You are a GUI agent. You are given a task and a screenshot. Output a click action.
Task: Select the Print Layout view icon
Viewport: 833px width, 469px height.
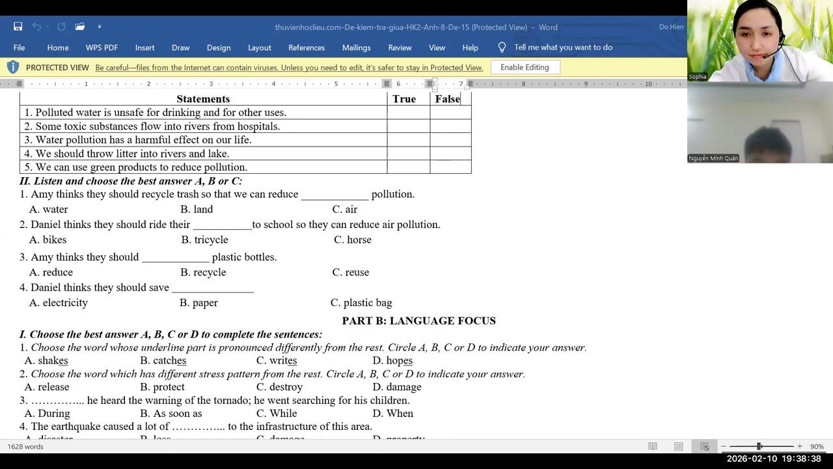(x=678, y=446)
